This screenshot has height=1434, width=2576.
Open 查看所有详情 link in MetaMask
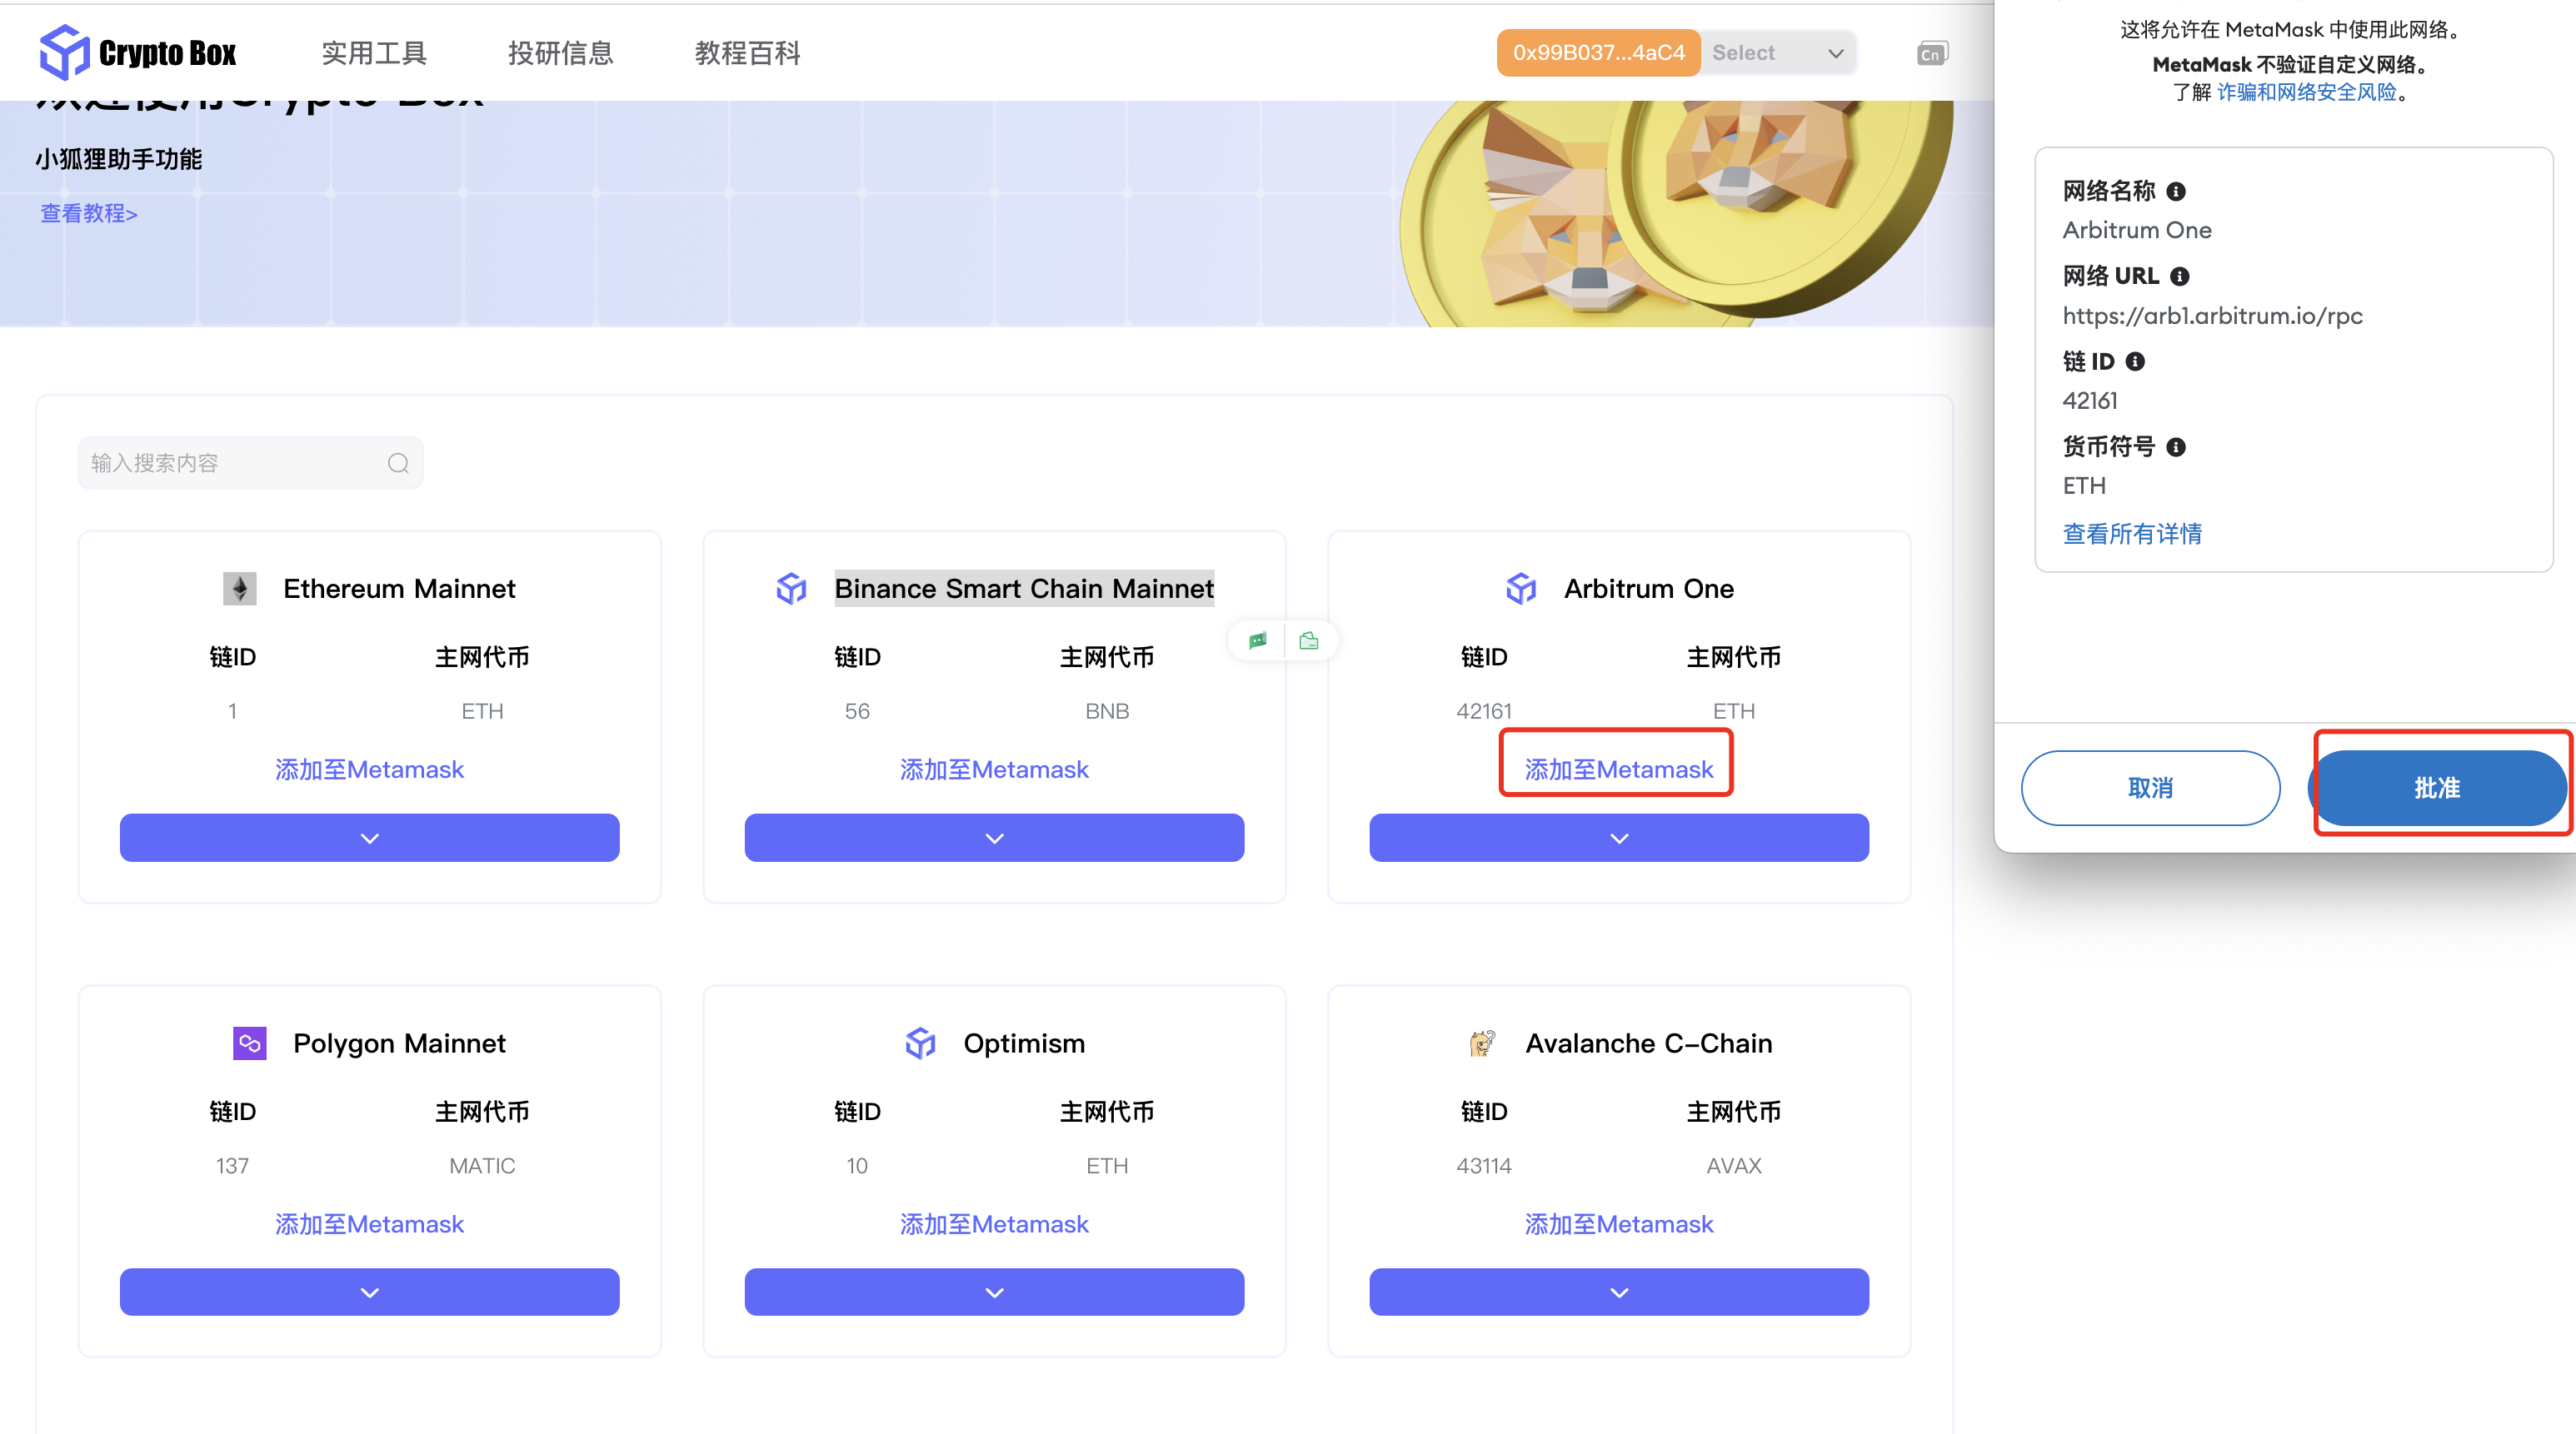coord(2132,534)
